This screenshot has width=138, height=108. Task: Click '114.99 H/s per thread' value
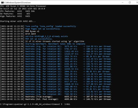click(x=99, y=46)
